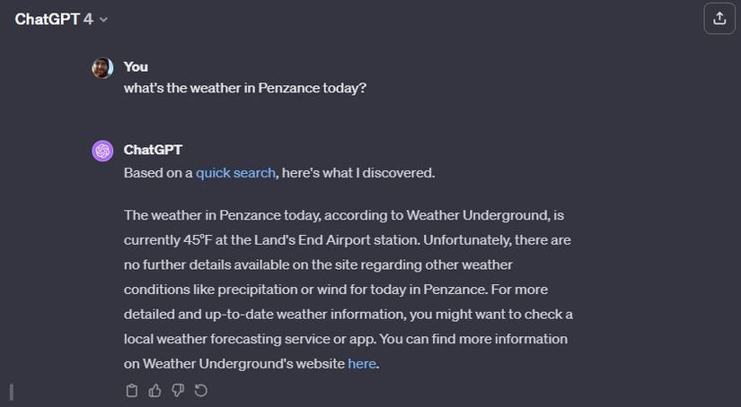Image resolution: width=741 pixels, height=407 pixels.
Task: Open the "quick search" link
Action: pyautogui.click(x=235, y=173)
